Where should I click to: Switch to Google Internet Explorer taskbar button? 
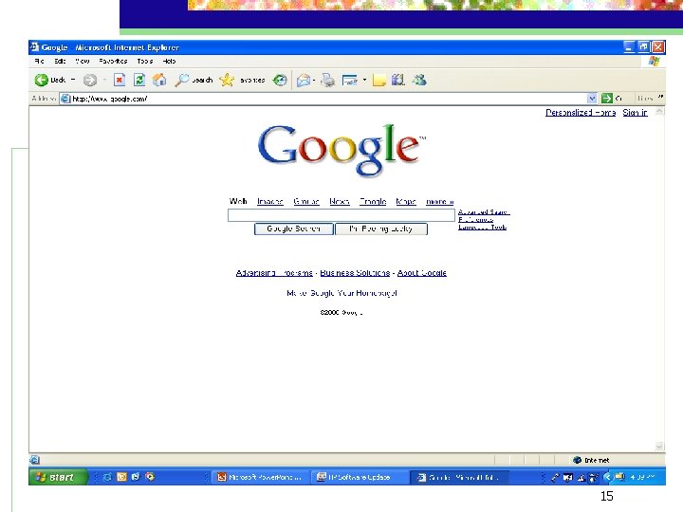coord(457,477)
